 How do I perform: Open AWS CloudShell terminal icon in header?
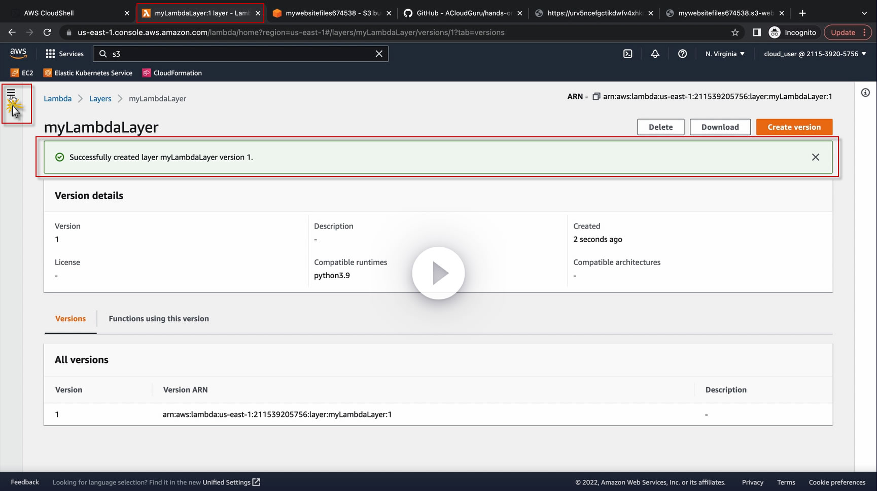click(628, 54)
